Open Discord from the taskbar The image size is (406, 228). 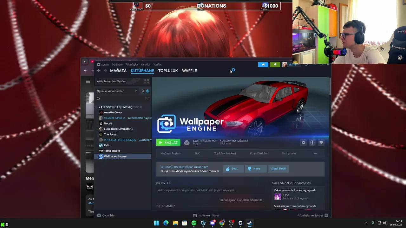coord(213,223)
